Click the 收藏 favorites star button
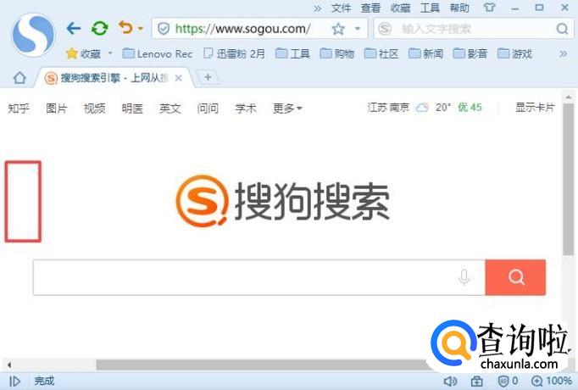This screenshot has width=578, height=390. 83,53
